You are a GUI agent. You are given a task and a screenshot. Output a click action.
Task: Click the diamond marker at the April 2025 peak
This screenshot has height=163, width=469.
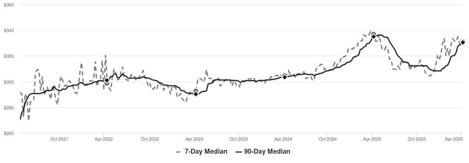click(373, 37)
